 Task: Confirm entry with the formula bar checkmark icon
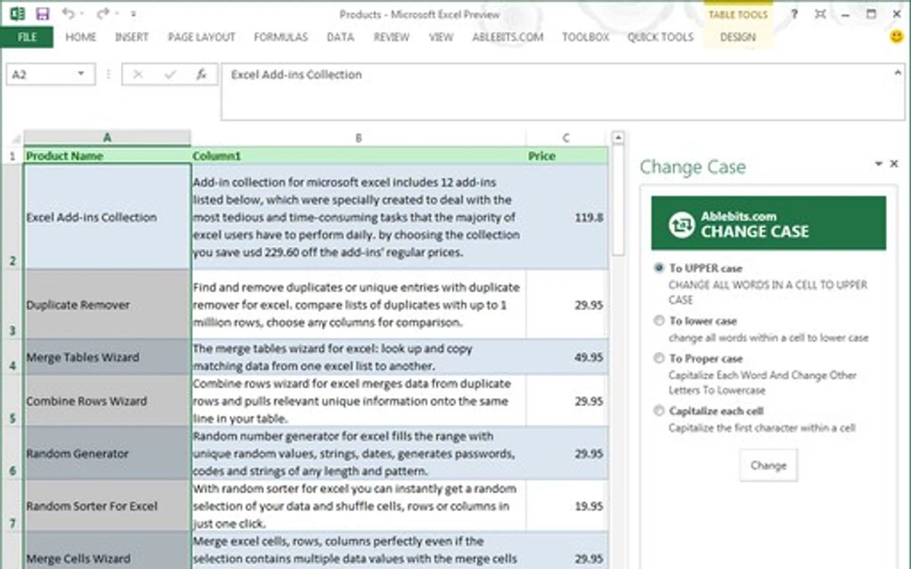pyautogui.click(x=170, y=74)
